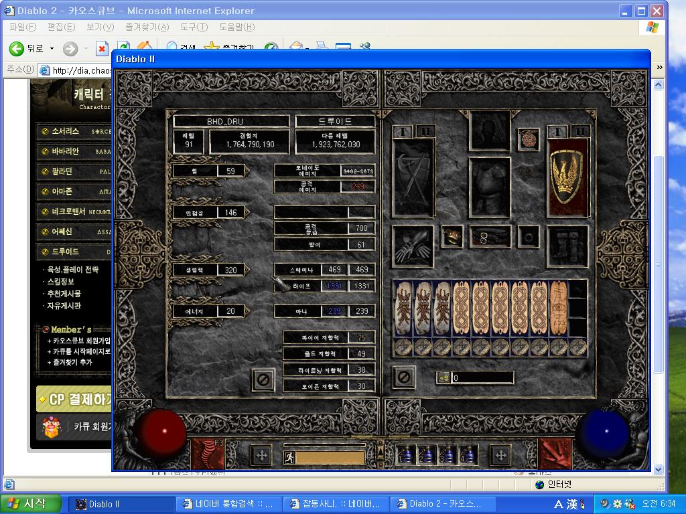This screenshot has height=514, width=686.
Task: Open the right red skill button
Action: tap(555, 454)
